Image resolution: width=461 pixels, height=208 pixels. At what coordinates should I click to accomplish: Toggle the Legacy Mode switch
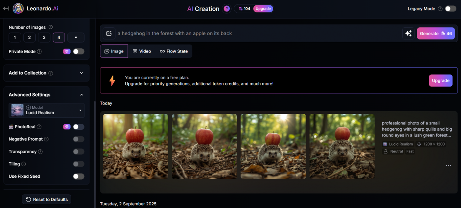450,9
